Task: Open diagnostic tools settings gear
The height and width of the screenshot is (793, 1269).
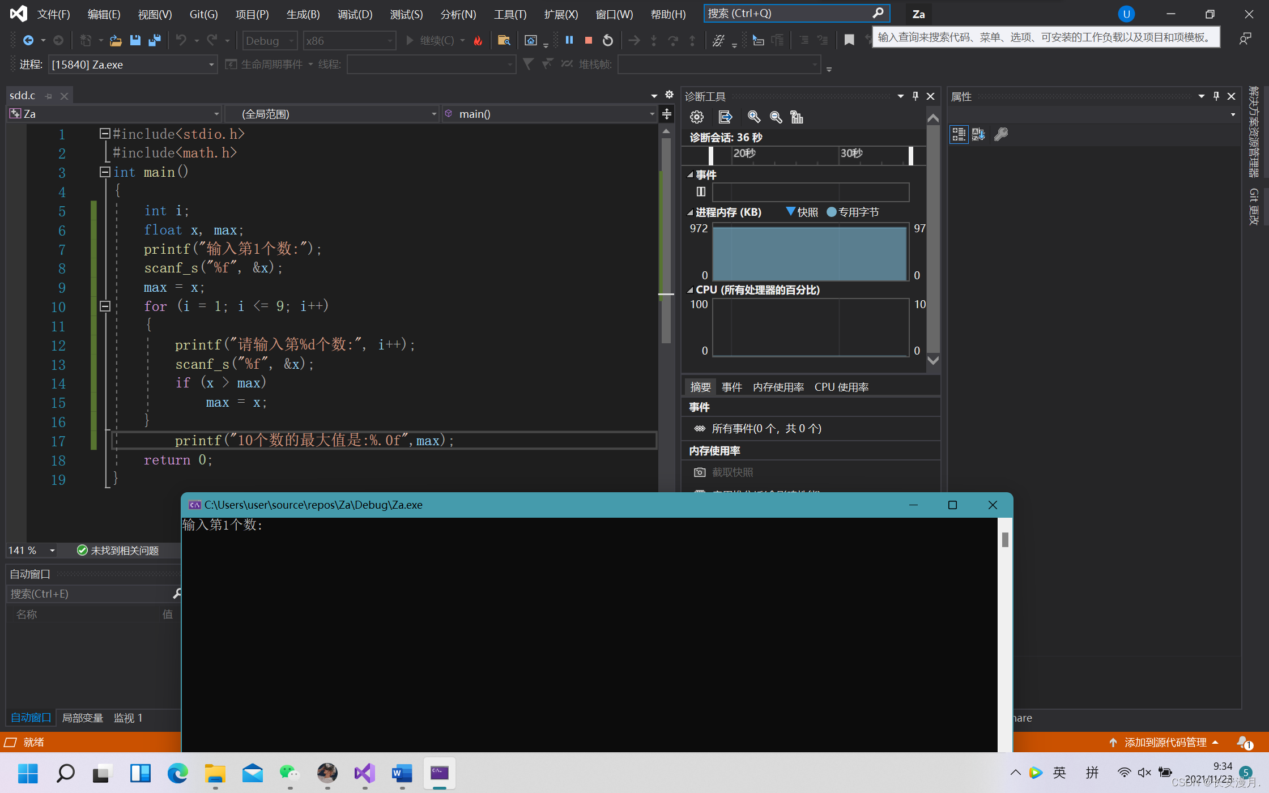Action: point(697,117)
